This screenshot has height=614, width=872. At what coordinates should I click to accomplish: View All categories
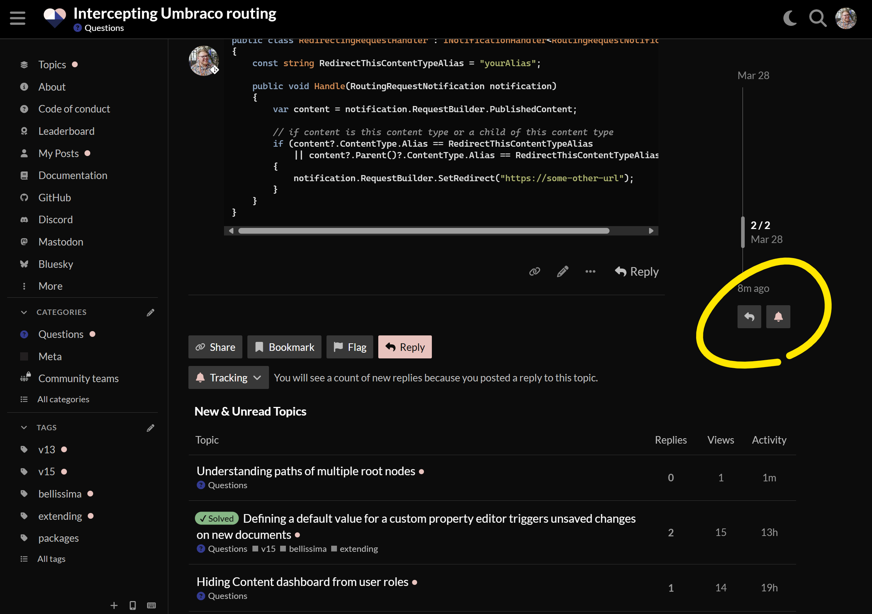click(63, 399)
